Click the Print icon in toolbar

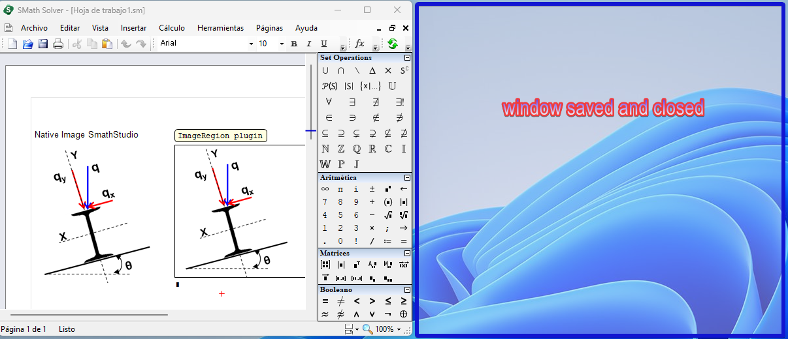(58, 44)
